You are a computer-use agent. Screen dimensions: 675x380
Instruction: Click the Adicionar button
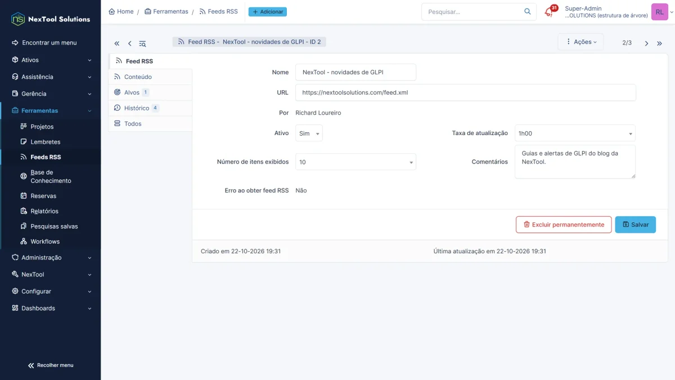pyautogui.click(x=268, y=11)
